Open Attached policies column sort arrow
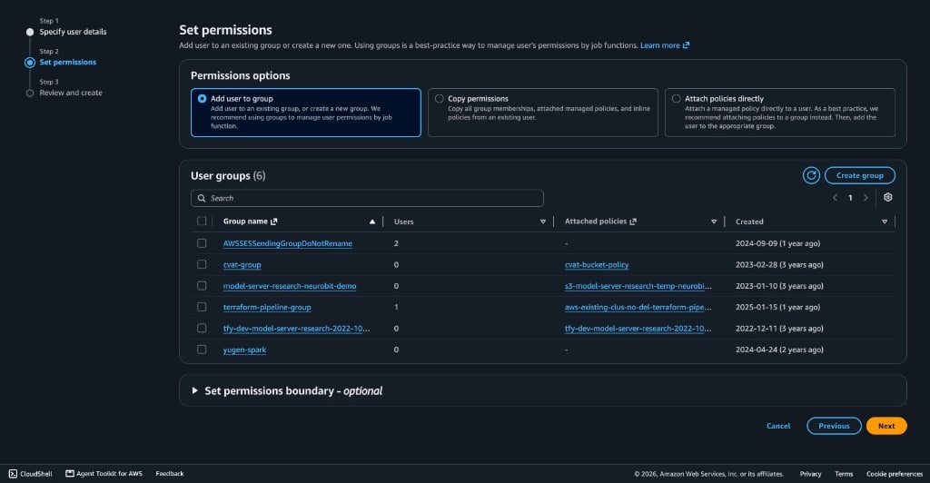This screenshot has width=930, height=483. (714, 222)
